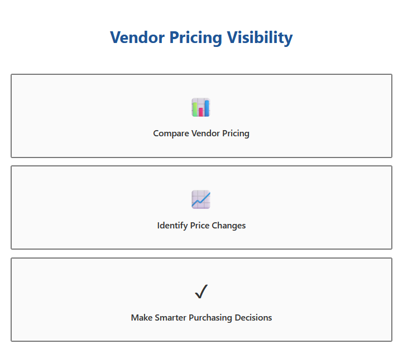Click the "Vendor Pricing Visibility" page heading
Image resolution: width=403 pixels, height=358 pixels.
point(201,37)
